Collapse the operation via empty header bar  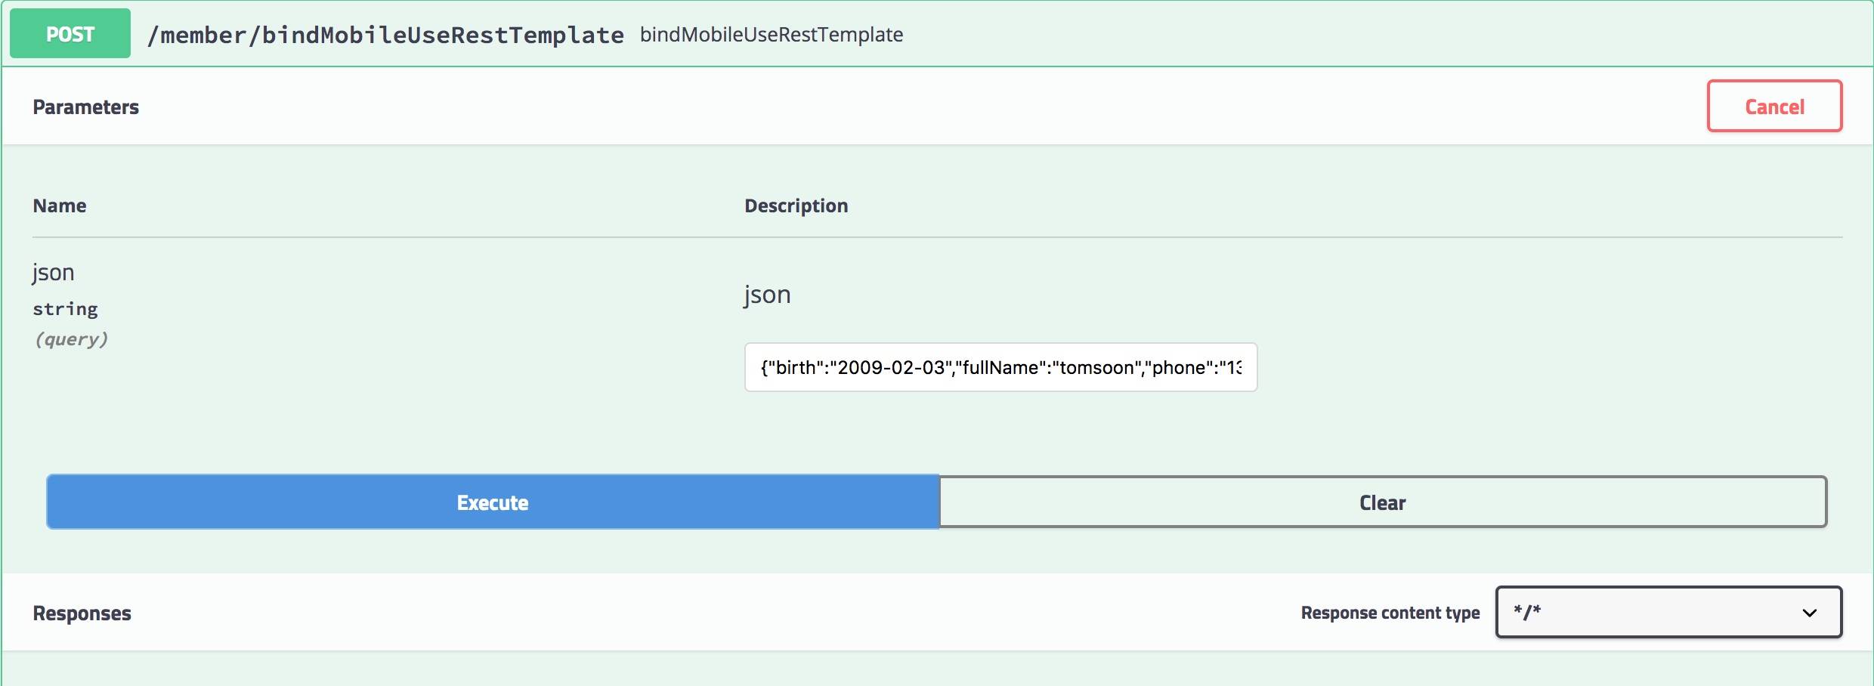(1360, 34)
